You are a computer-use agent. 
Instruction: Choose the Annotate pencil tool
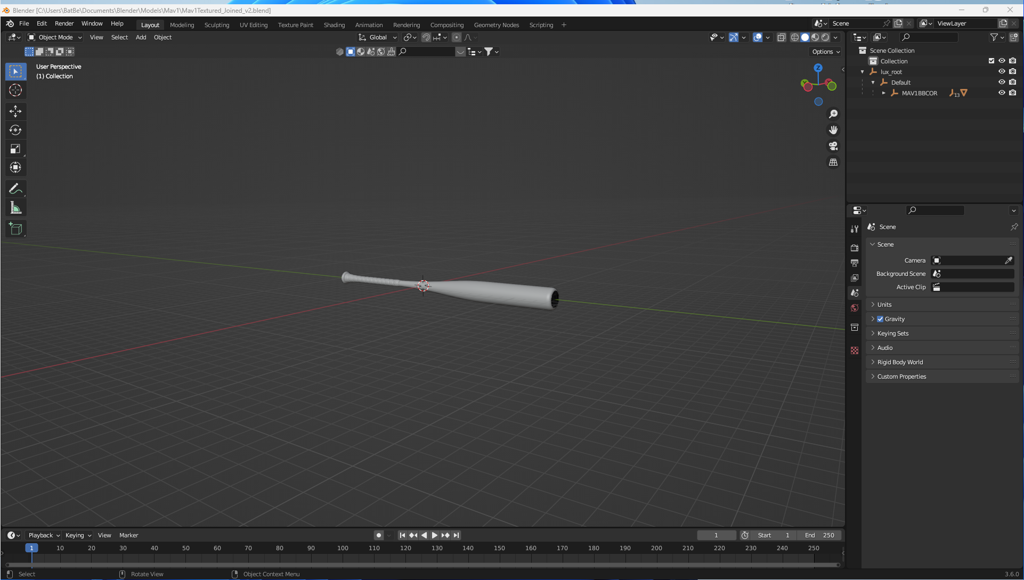15,189
